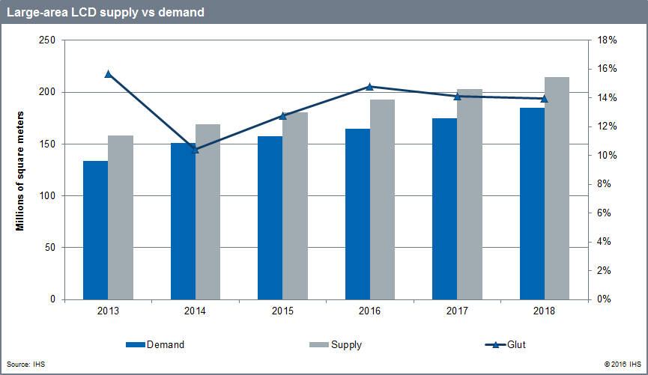The height and width of the screenshot is (375, 648).
Task: Click the right axis value '16%'
Action: (607, 69)
